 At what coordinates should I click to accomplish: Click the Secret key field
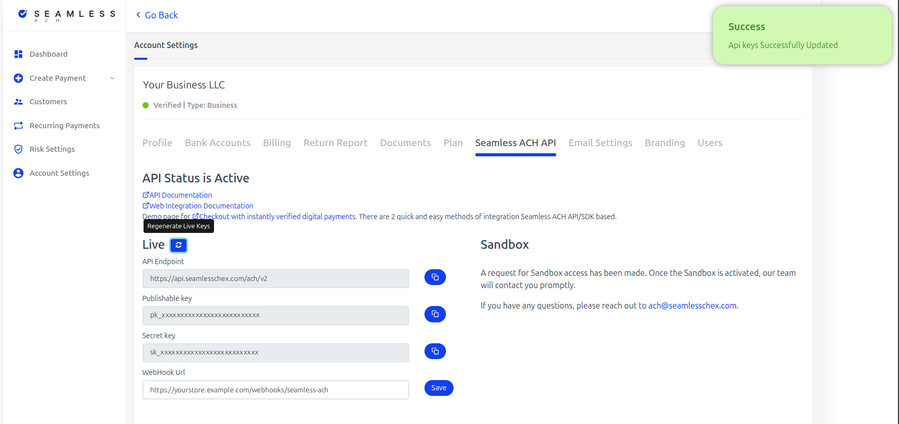276,352
